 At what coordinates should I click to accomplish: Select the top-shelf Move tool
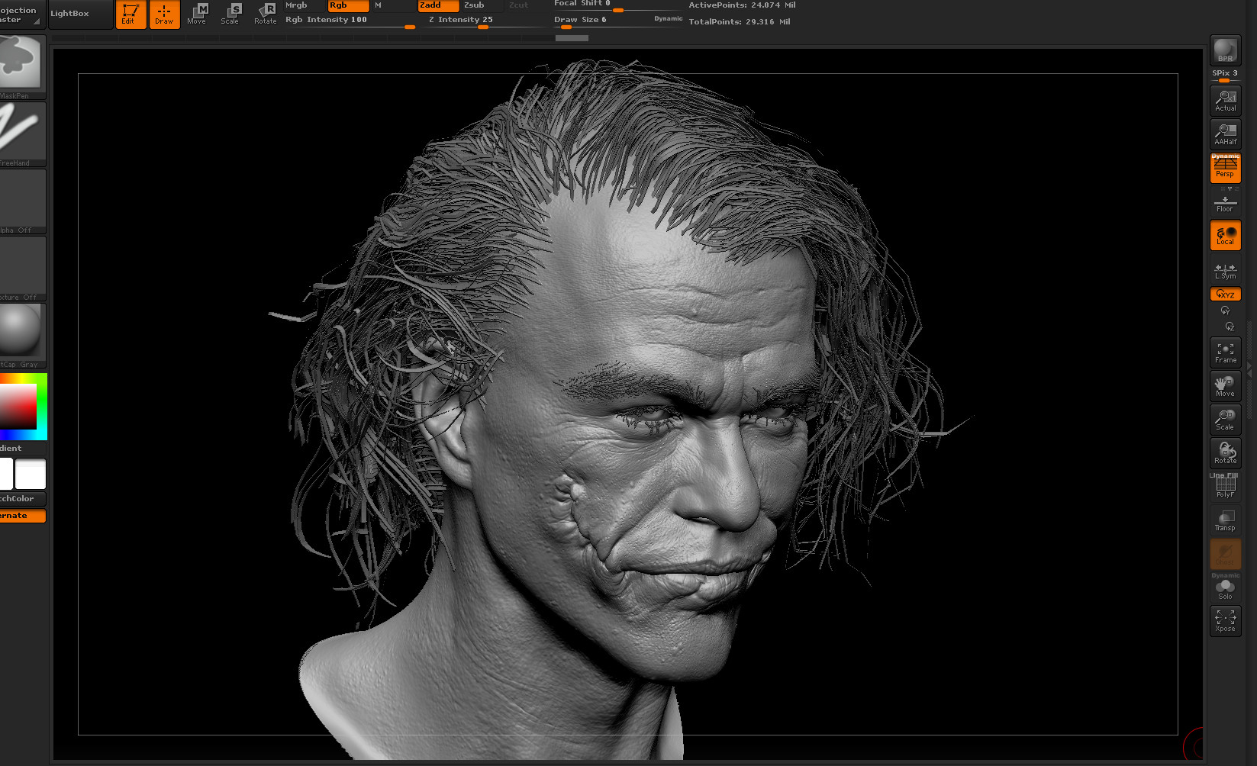tap(198, 14)
